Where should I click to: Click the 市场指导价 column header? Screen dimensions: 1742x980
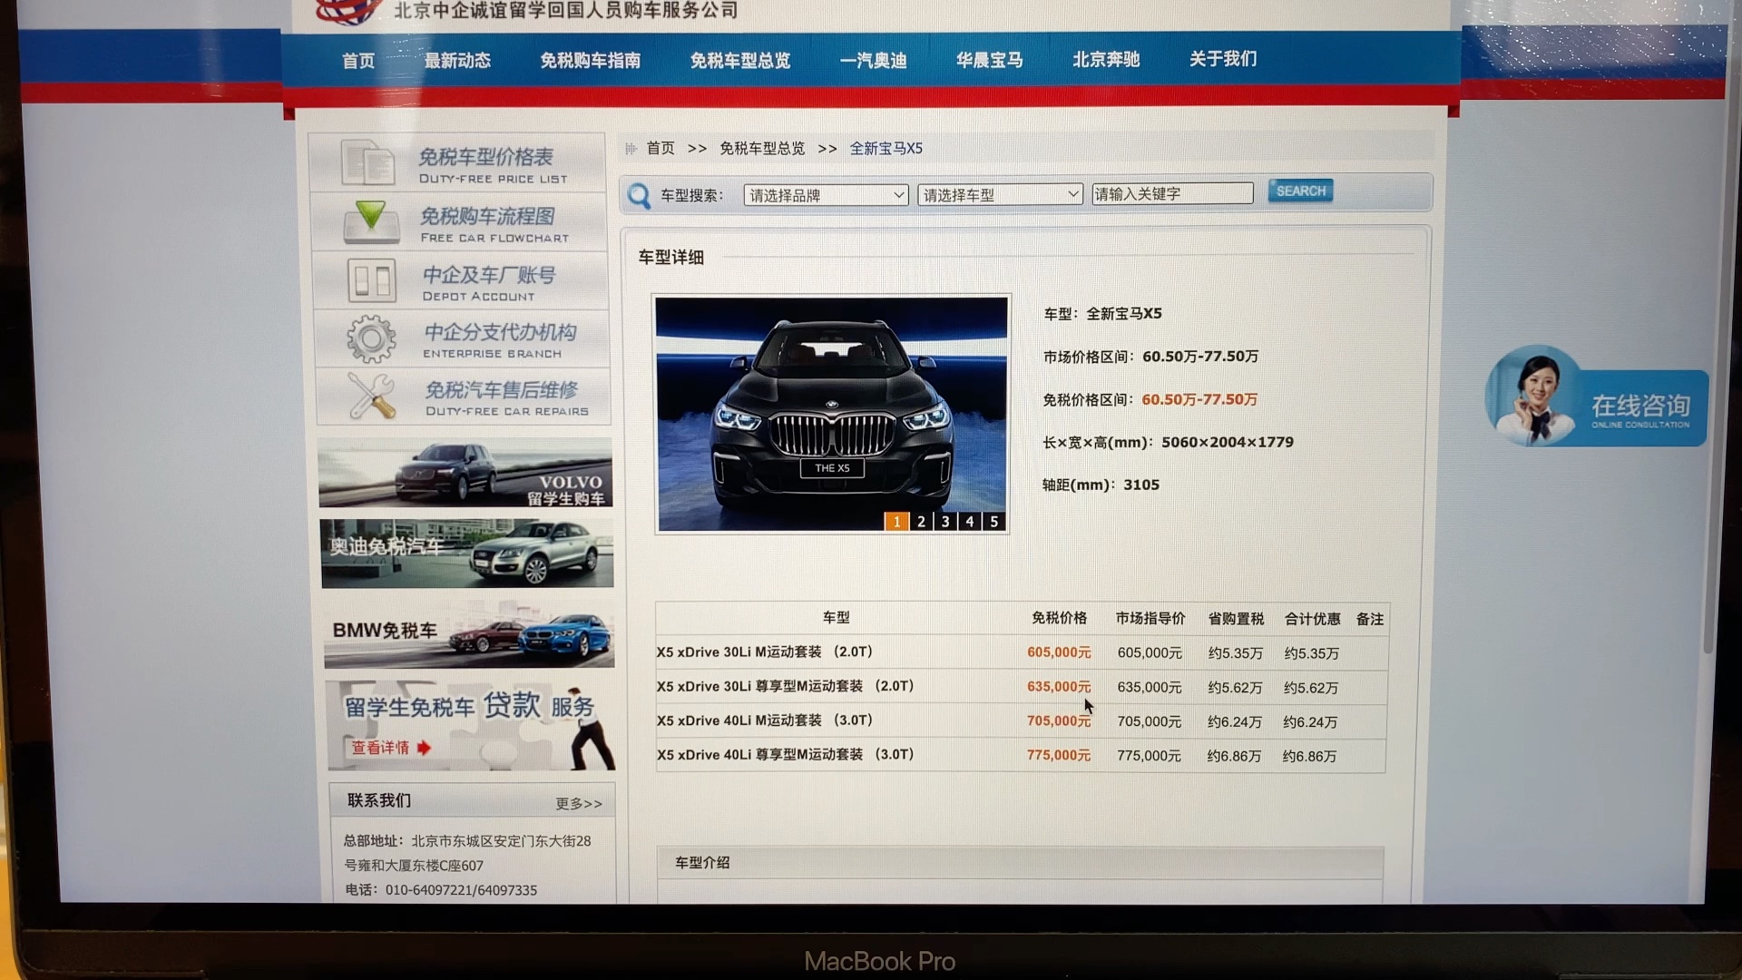[x=1150, y=618]
